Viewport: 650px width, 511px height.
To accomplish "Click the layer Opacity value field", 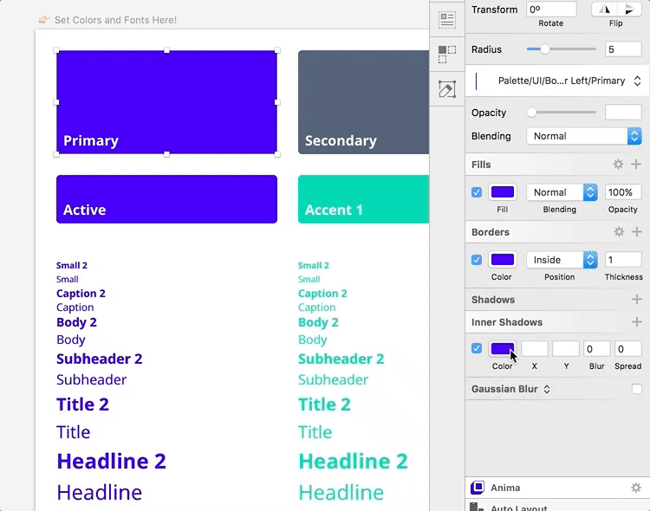I will (x=623, y=113).
